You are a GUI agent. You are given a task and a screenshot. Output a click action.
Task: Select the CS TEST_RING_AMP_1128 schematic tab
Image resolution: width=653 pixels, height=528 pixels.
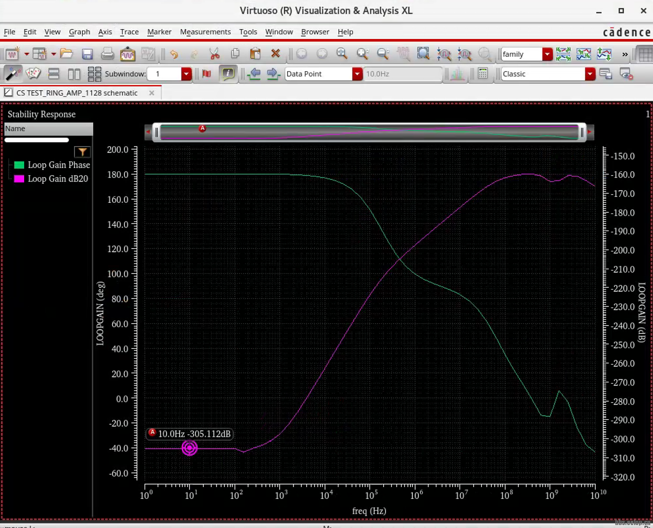[x=76, y=93]
